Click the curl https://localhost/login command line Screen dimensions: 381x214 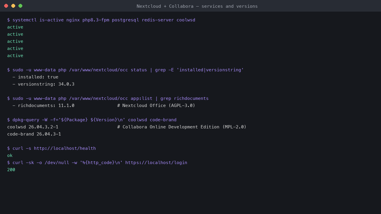97,163
